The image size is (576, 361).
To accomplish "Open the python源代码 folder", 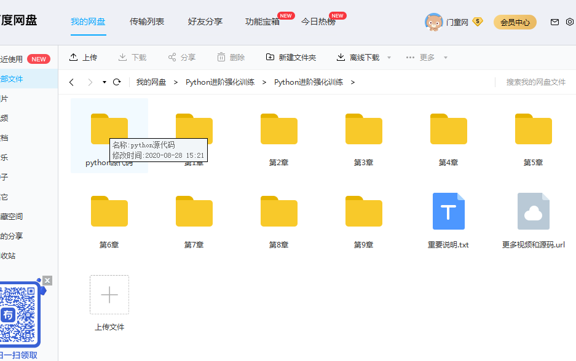I will [x=109, y=129].
